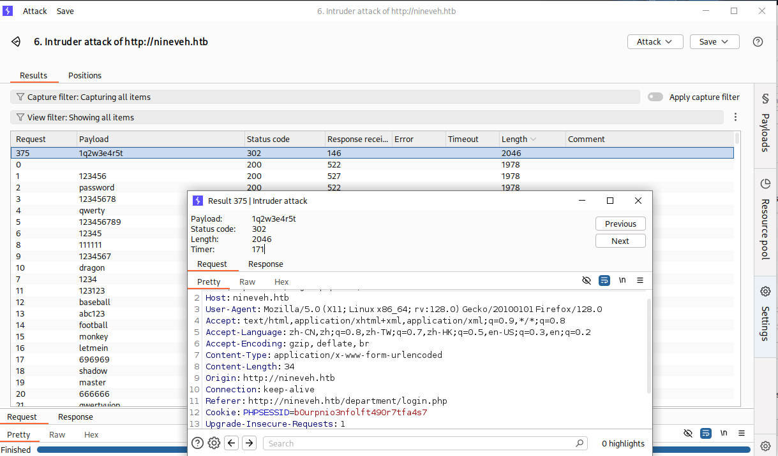The image size is (778, 456).
Task: Switch to the Response tab in the Result 375 window
Action: tap(266, 264)
